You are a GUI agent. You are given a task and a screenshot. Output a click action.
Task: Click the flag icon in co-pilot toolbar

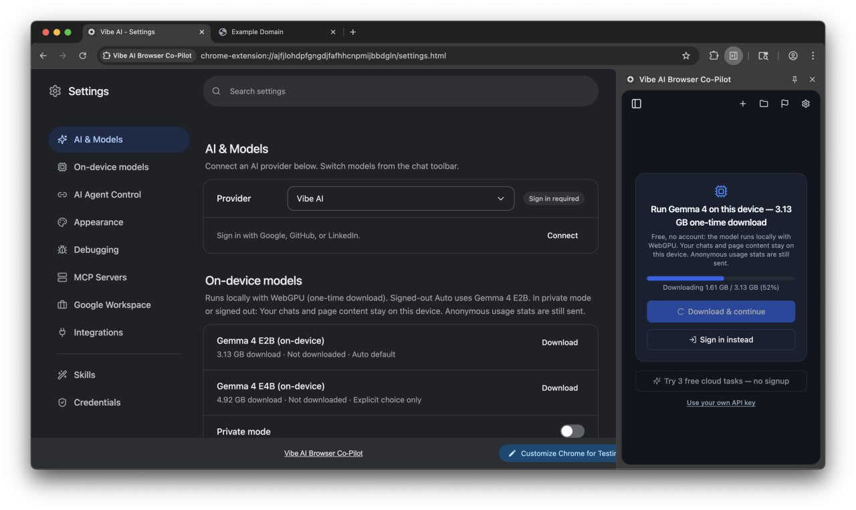point(784,104)
